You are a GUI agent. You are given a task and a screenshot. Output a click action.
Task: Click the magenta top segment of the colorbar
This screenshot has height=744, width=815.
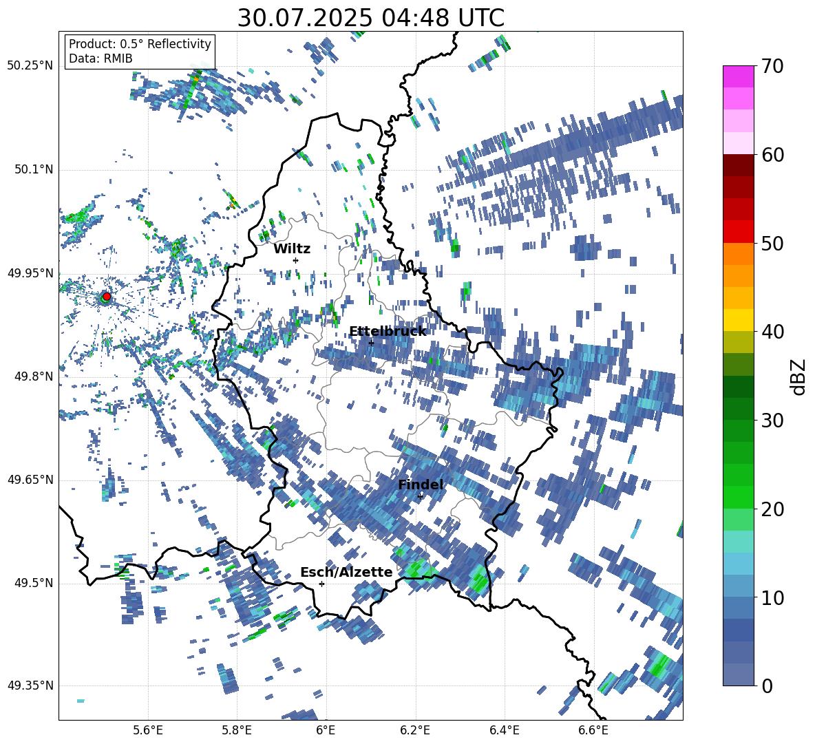tap(738, 76)
